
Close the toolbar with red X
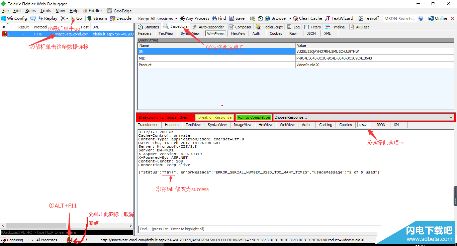click(x=453, y=18)
